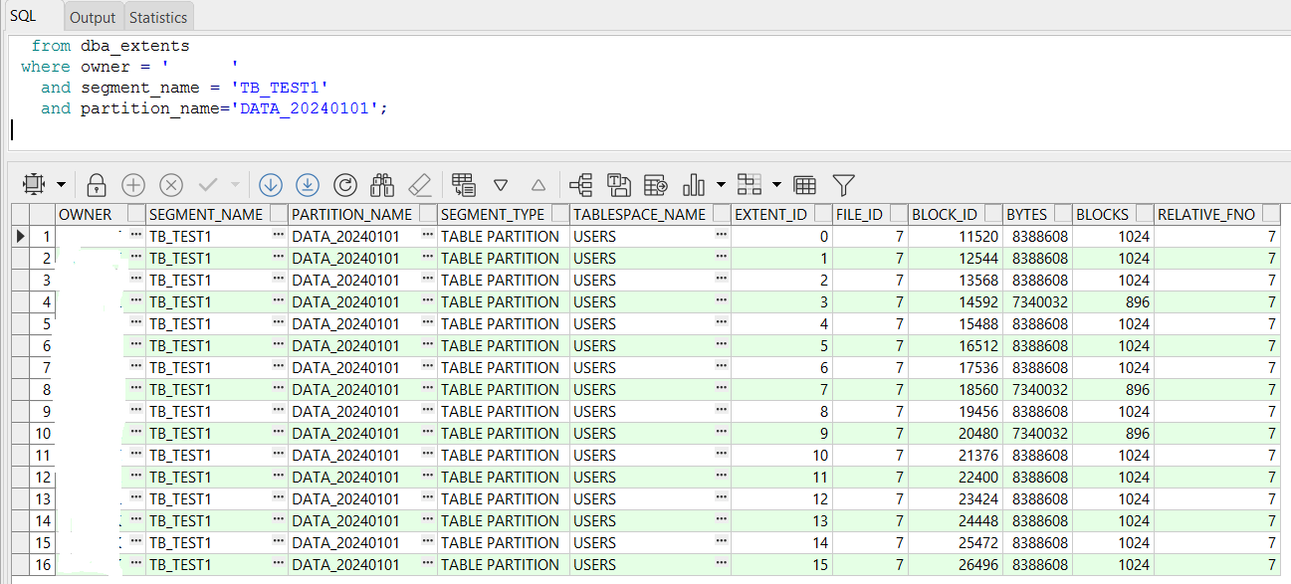The image size is (1291, 584).
Task: Click the grid layout icon
Action: click(x=749, y=184)
